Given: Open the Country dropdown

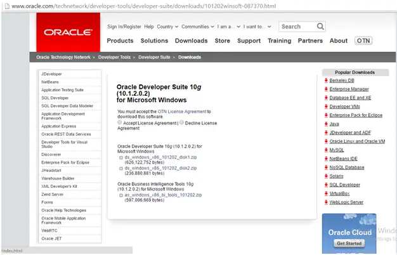Looking at the screenshot, I should [167, 27].
